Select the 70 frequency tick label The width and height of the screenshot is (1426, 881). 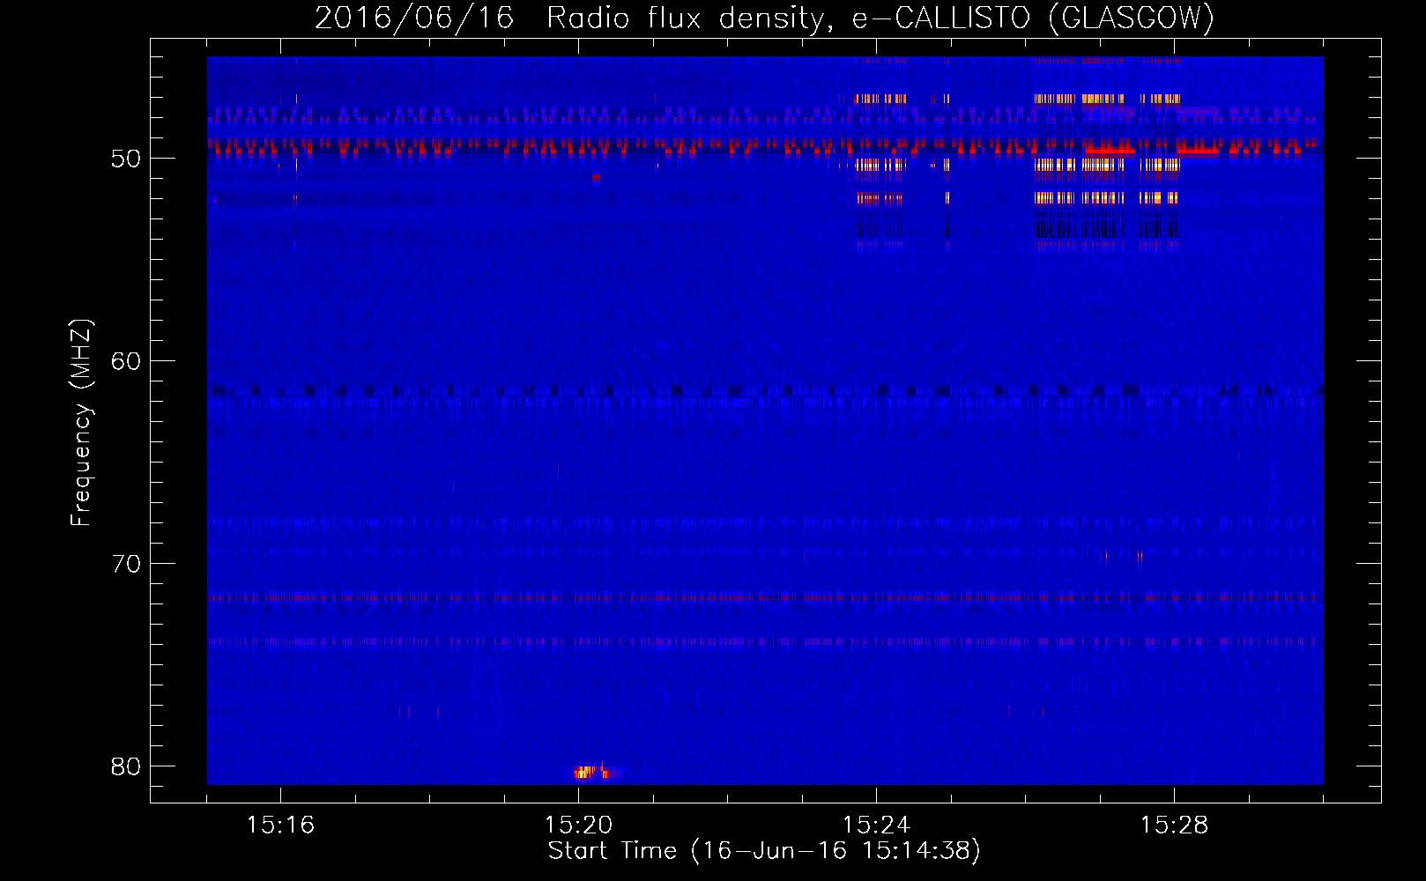pyautogui.click(x=126, y=564)
